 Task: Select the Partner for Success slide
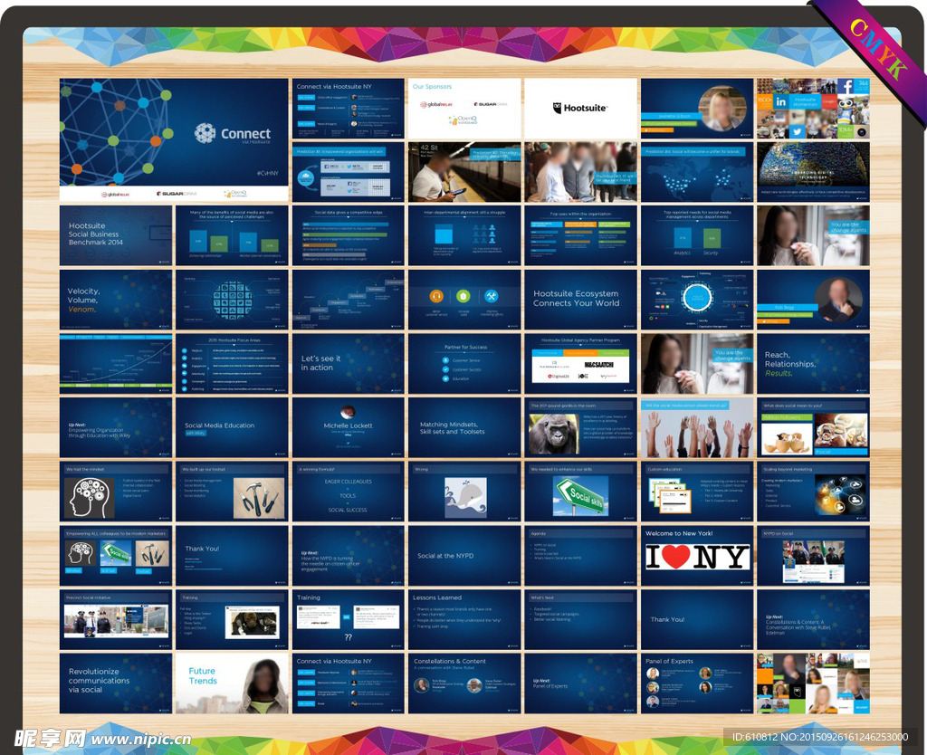(x=464, y=364)
